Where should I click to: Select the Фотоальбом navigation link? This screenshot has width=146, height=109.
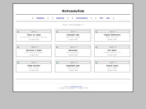(x=82, y=18)
